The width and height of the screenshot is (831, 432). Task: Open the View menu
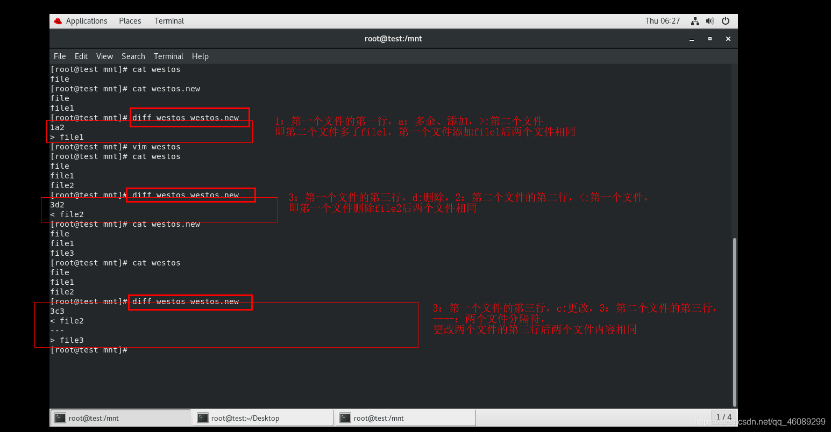(104, 56)
